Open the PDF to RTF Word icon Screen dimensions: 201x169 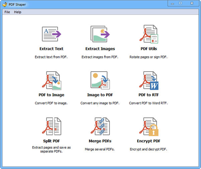coord(148,80)
